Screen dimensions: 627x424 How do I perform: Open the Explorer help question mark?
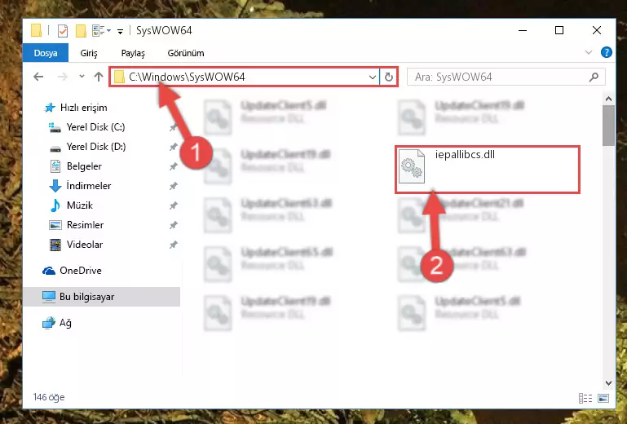[x=606, y=52]
